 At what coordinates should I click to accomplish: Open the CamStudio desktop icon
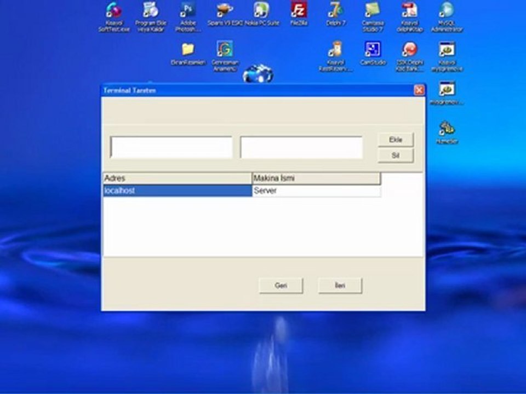[373, 53]
